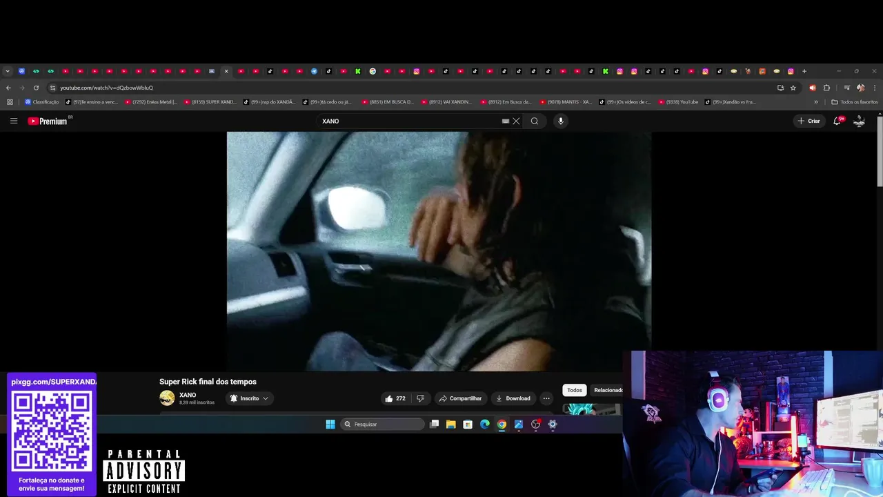
Task: Click the video title Super Rick final dos tempos
Action: pos(208,382)
